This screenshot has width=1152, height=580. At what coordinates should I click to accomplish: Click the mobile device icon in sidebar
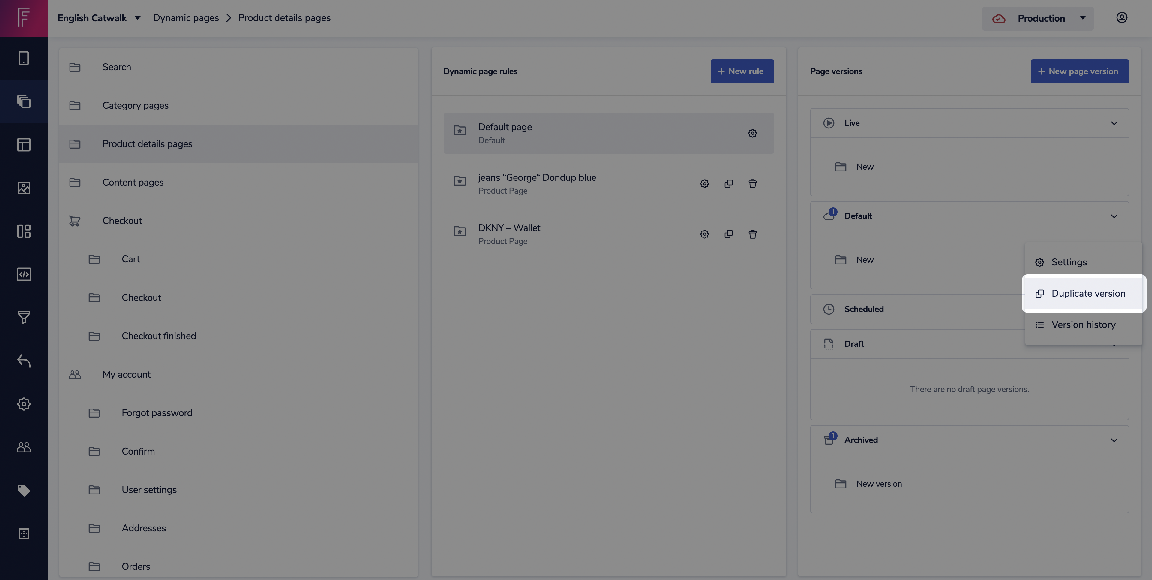point(24,58)
